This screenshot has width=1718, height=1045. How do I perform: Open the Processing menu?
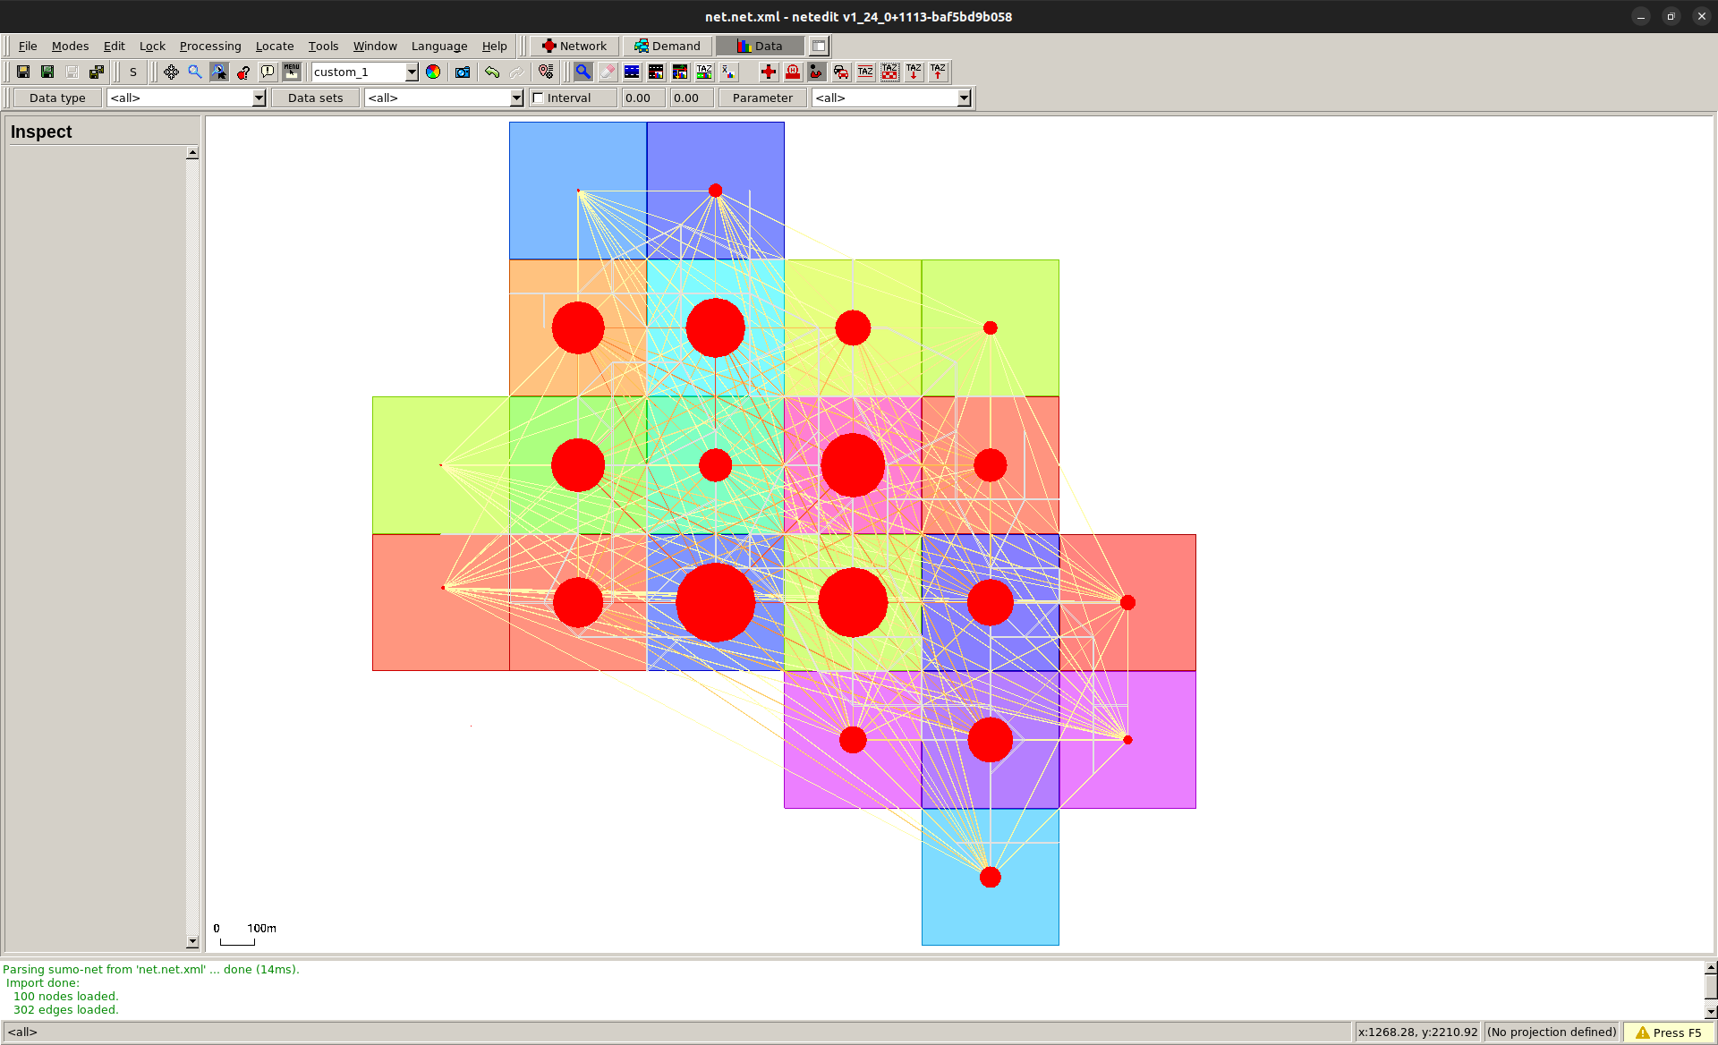(210, 46)
